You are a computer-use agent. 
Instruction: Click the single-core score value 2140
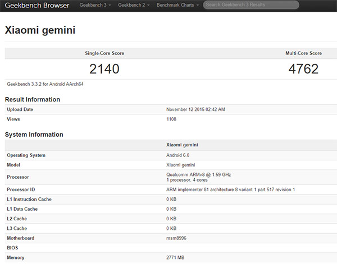point(104,69)
